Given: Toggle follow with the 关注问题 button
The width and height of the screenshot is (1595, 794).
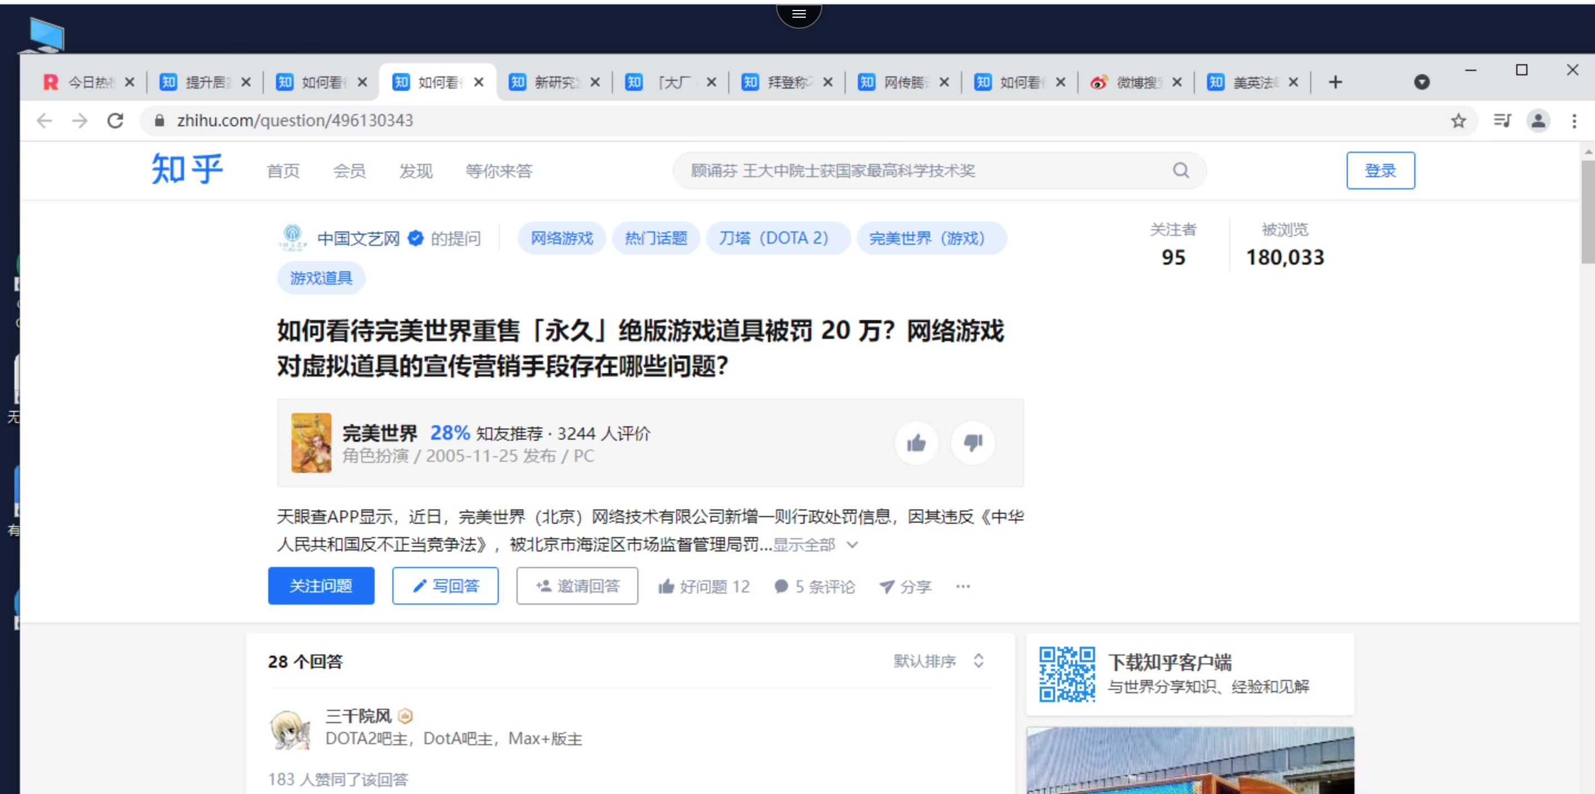Looking at the screenshot, I should tap(321, 586).
